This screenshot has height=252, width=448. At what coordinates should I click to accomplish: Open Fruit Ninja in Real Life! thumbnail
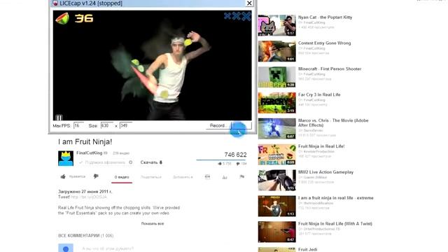[277, 155]
